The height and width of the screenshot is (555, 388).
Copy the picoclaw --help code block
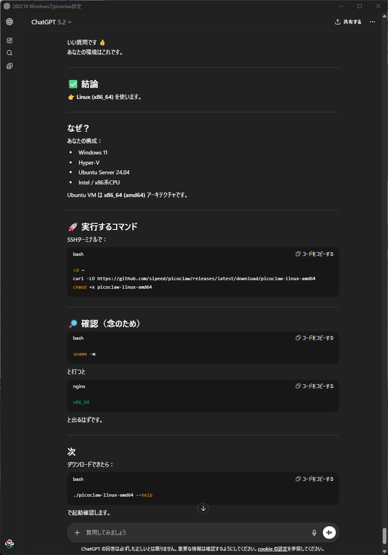315,479
